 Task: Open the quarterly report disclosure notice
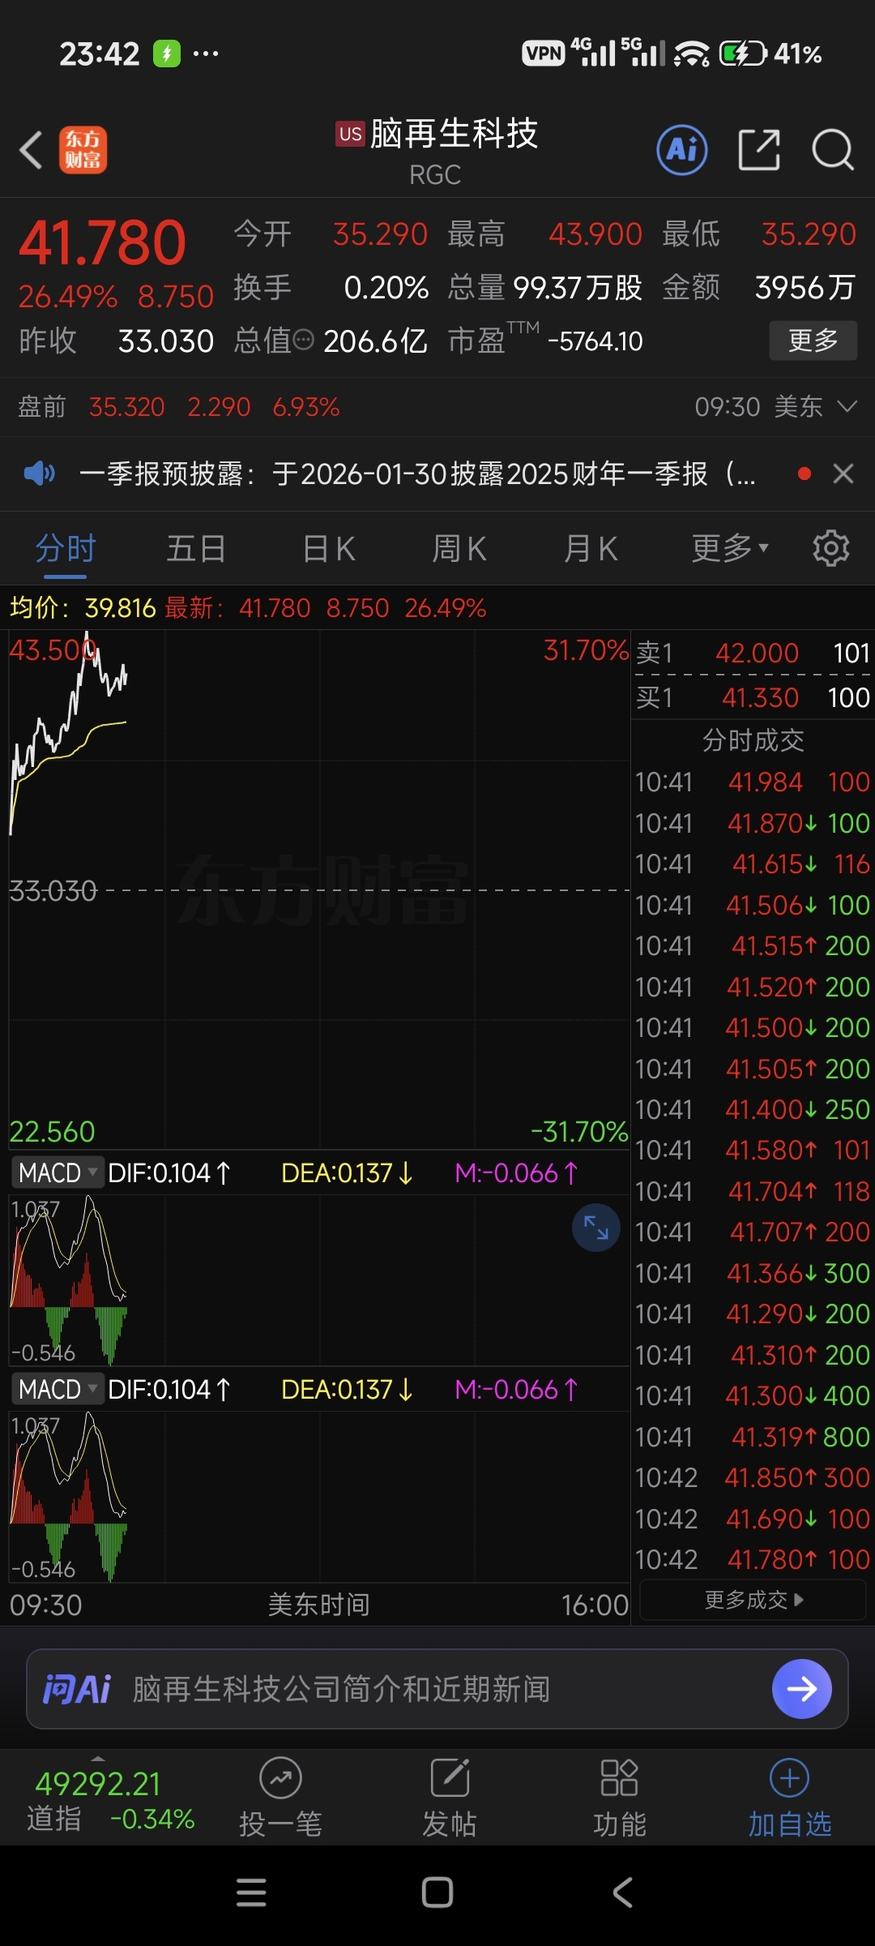(x=417, y=474)
